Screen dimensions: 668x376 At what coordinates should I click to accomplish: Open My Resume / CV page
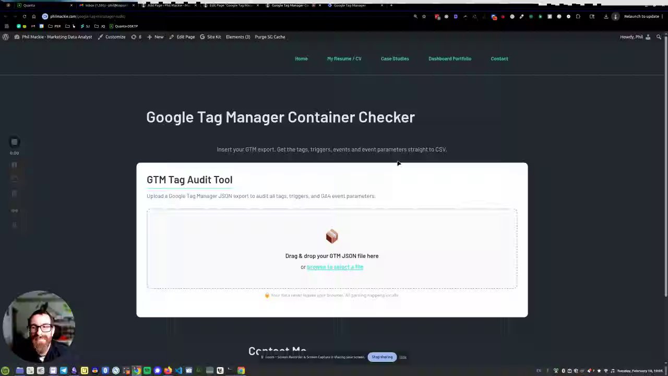click(x=344, y=58)
